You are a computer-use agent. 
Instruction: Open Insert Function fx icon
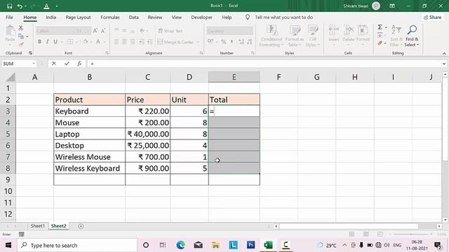click(79, 64)
